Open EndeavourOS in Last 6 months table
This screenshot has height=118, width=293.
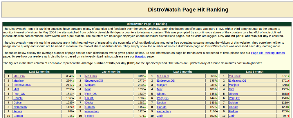click(x=94, y=80)
